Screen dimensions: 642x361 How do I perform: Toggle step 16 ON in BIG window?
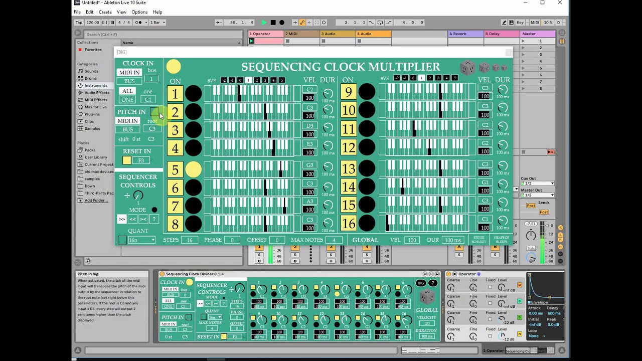pyautogui.click(x=349, y=223)
